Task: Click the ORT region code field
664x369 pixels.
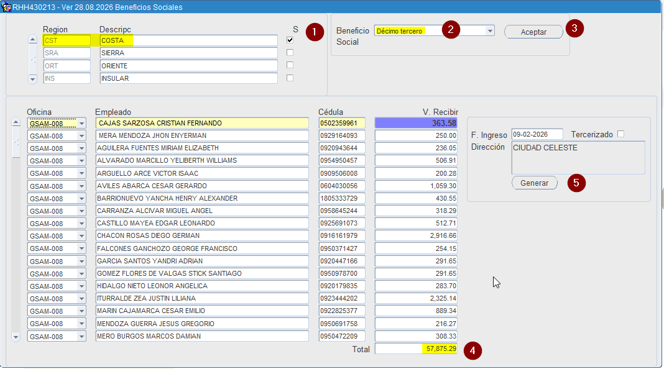Action: click(67, 66)
